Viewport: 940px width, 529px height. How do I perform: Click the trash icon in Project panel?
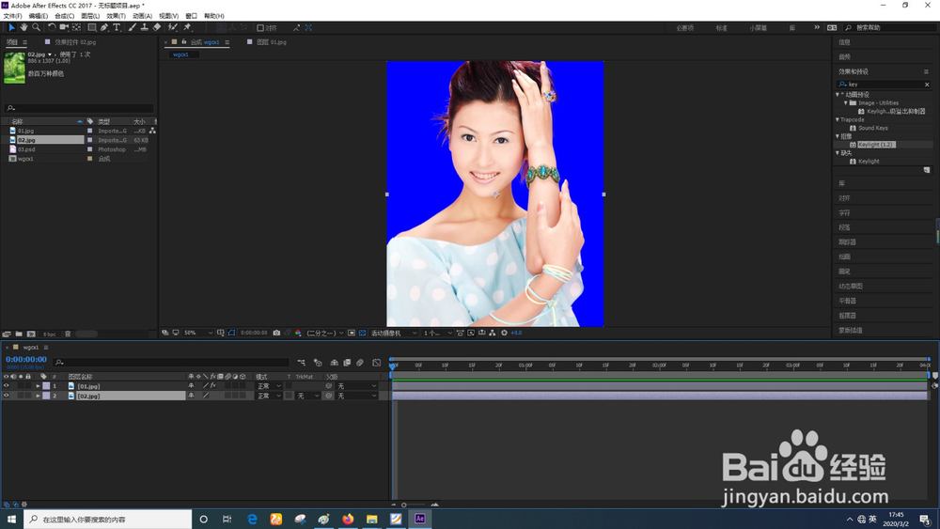click(68, 334)
